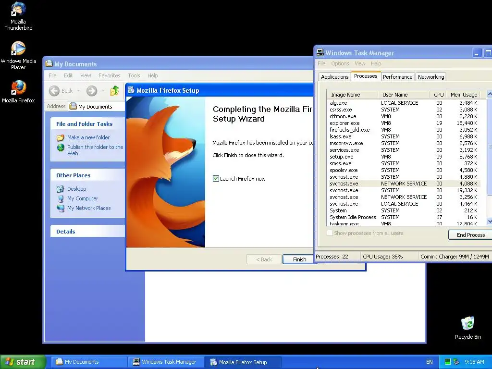Click EN language indicator in taskbar

429,362
